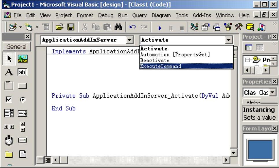Click the Break pause button
This screenshot has width=279, height=168.
(x=171, y=28)
